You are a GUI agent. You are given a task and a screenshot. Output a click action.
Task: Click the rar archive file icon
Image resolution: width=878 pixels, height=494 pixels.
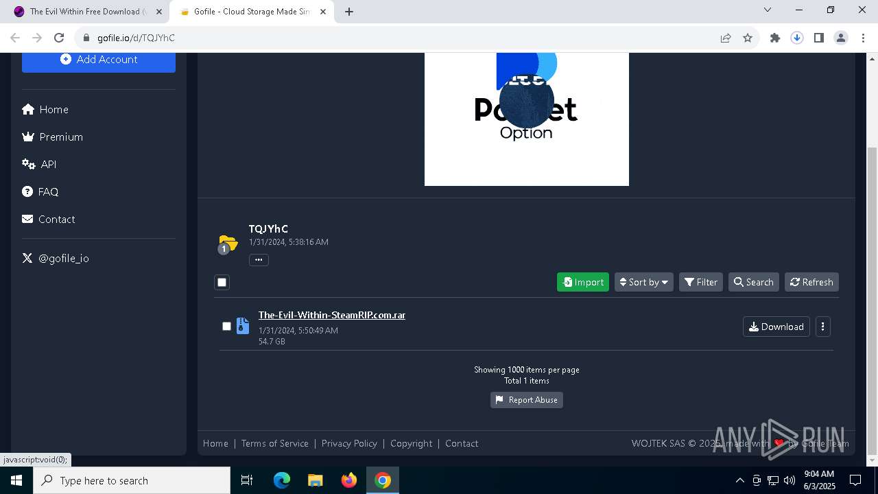click(243, 326)
